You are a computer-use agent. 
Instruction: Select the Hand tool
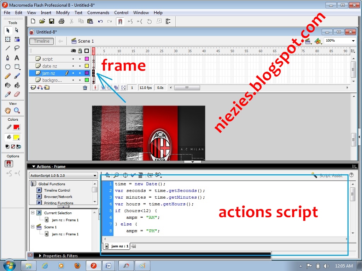point(8,110)
